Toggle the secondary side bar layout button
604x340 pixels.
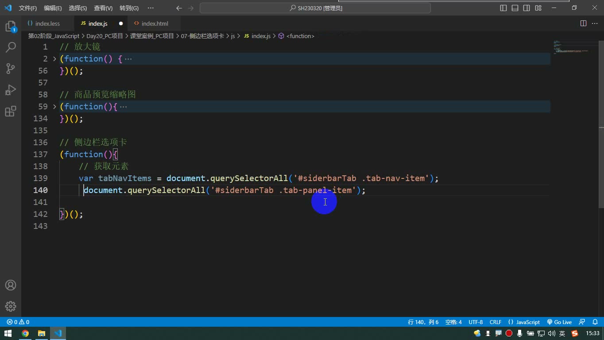point(527,8)
